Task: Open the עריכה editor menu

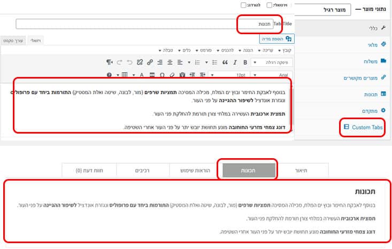Action: pos(265,50)
